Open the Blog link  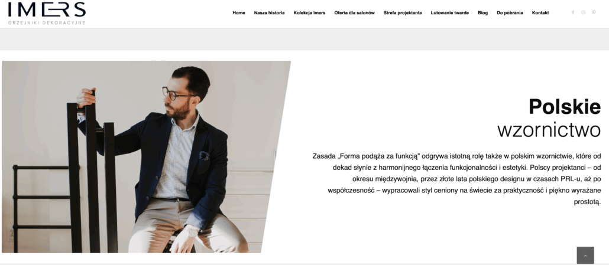pyautogui.click(x=483, y=13)
